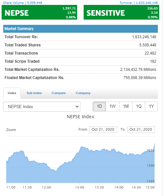Select the 1W chart range
Image resolution: width=165 pixels, height=196 pixels.
point(113,106)
